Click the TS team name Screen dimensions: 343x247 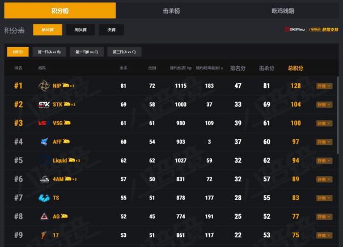coord(56,198)
